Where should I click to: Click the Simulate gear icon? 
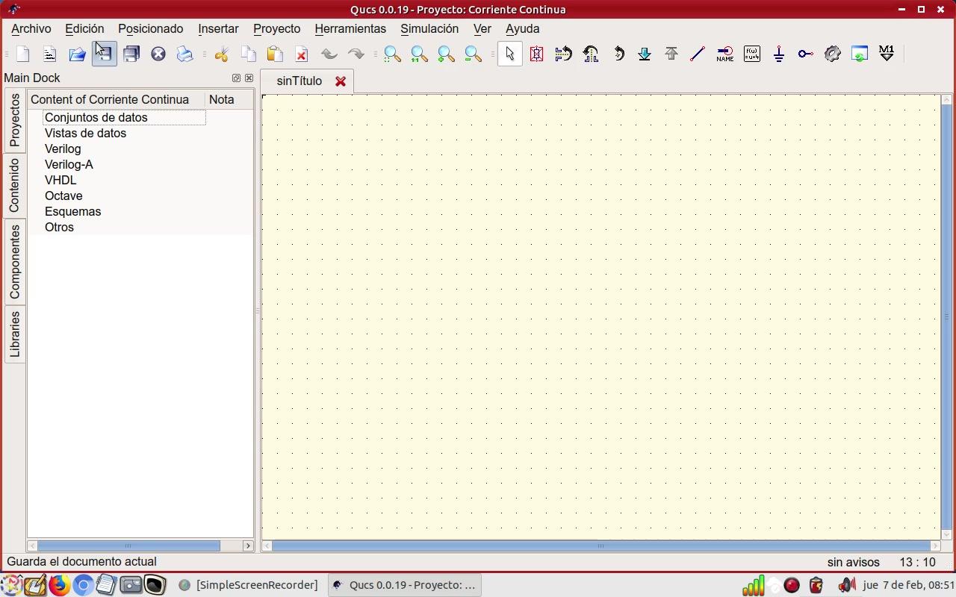[x=832, y=54]
